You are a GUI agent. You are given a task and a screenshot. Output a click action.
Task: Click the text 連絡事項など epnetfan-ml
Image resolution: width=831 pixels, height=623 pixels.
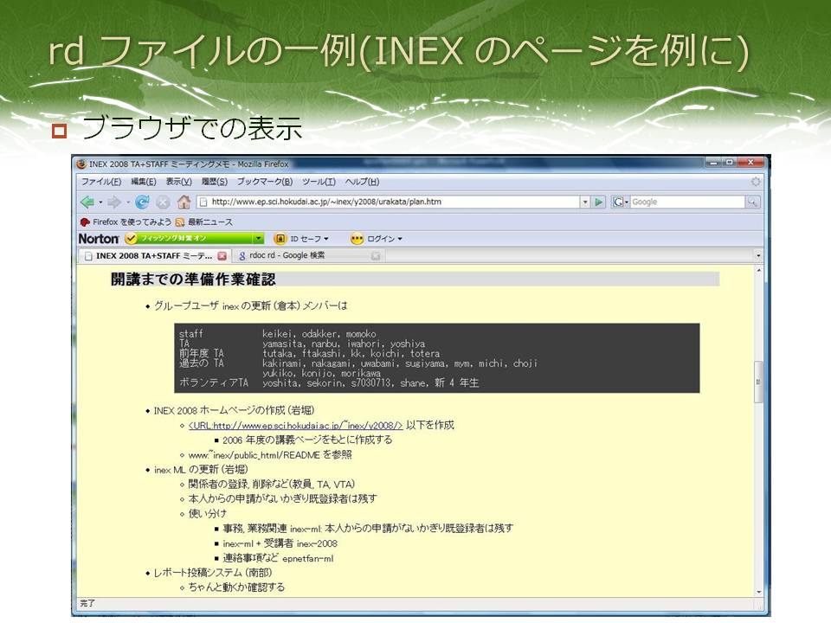click(x=278, y=558)
